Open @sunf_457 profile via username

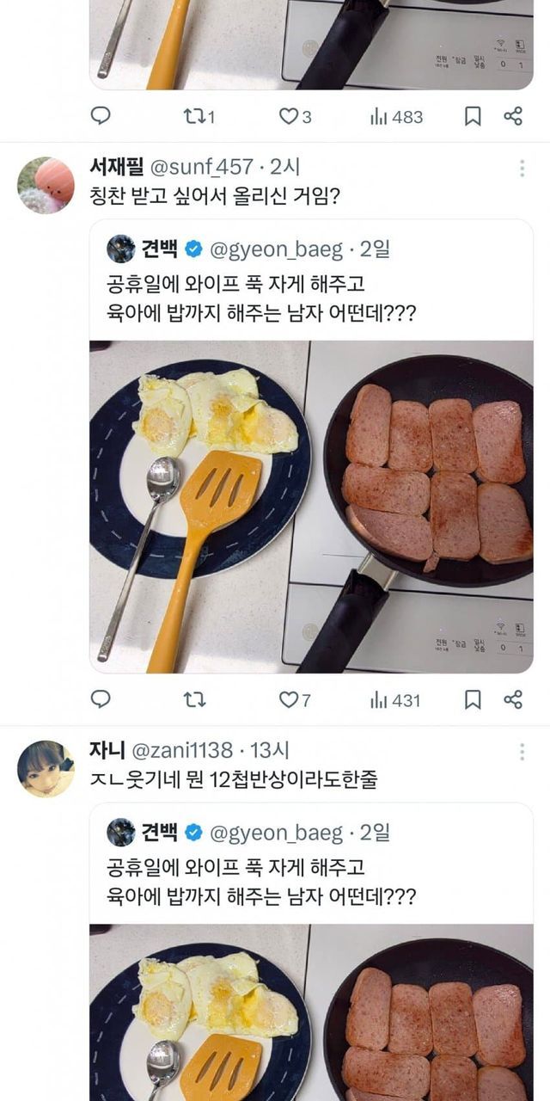click(x=202, y=168)
